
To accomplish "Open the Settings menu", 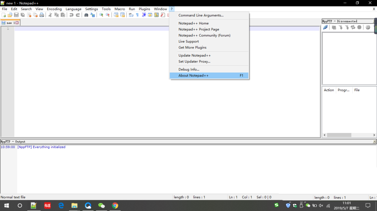I will [91, 9].
